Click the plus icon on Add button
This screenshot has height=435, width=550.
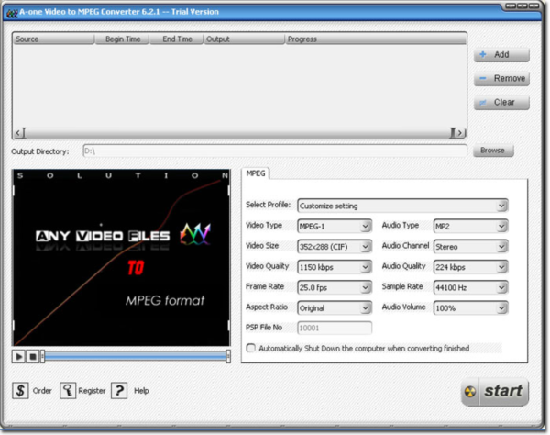(483, 54)
